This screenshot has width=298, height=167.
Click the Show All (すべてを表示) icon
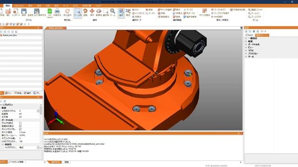tap(205, 11)
